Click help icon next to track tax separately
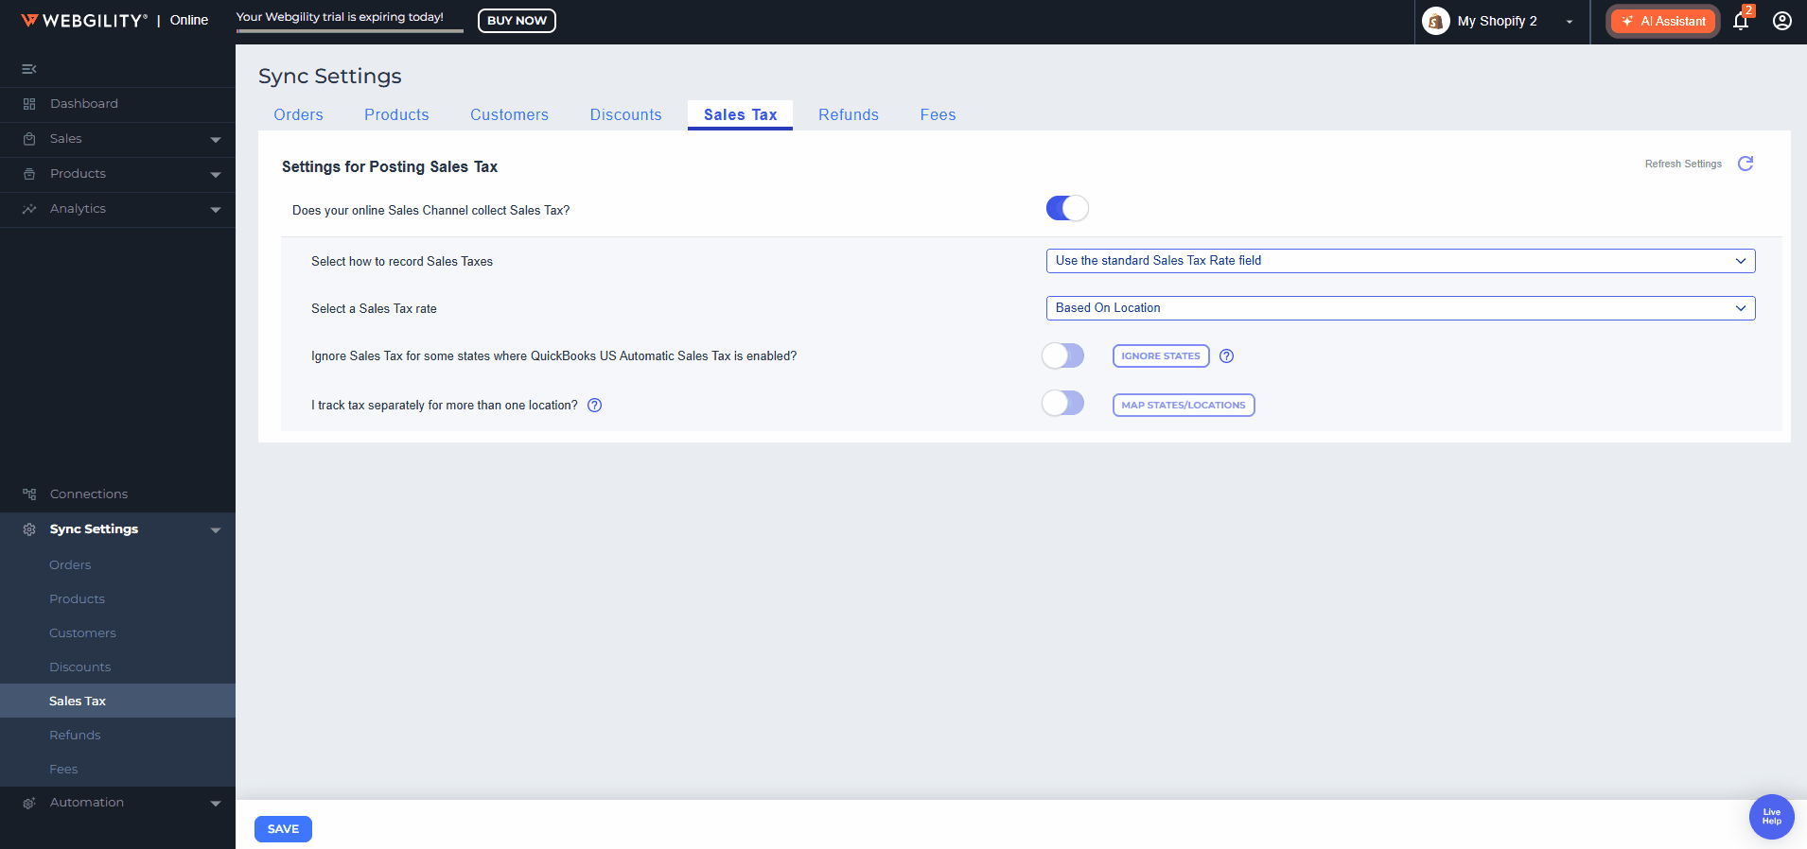1807x849 pixels. point(595,406)
